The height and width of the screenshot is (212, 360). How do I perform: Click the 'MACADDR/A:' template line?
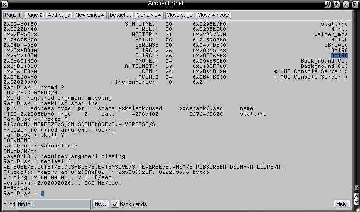20,151
